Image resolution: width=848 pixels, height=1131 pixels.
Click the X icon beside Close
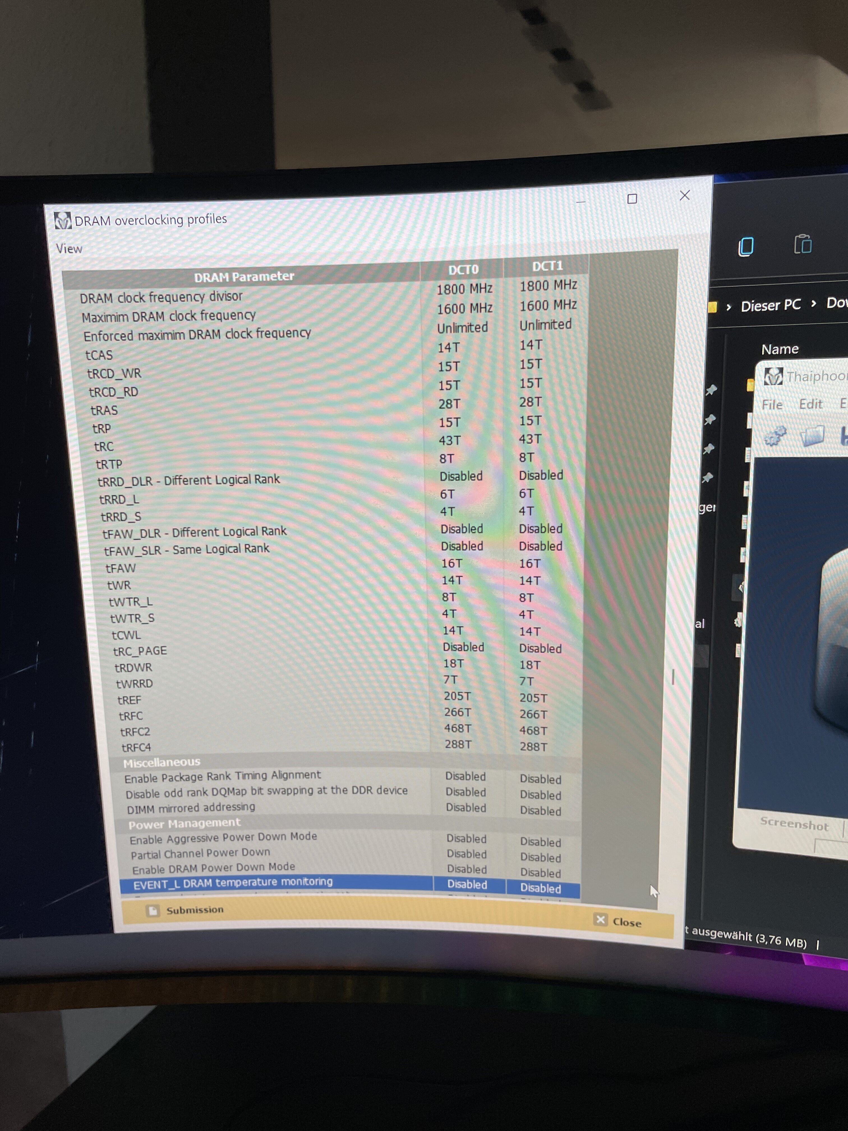coord(601,920)
